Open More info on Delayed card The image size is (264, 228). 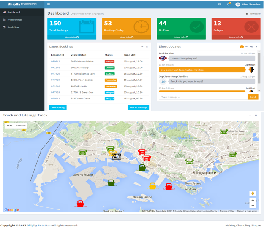(236, 38)
